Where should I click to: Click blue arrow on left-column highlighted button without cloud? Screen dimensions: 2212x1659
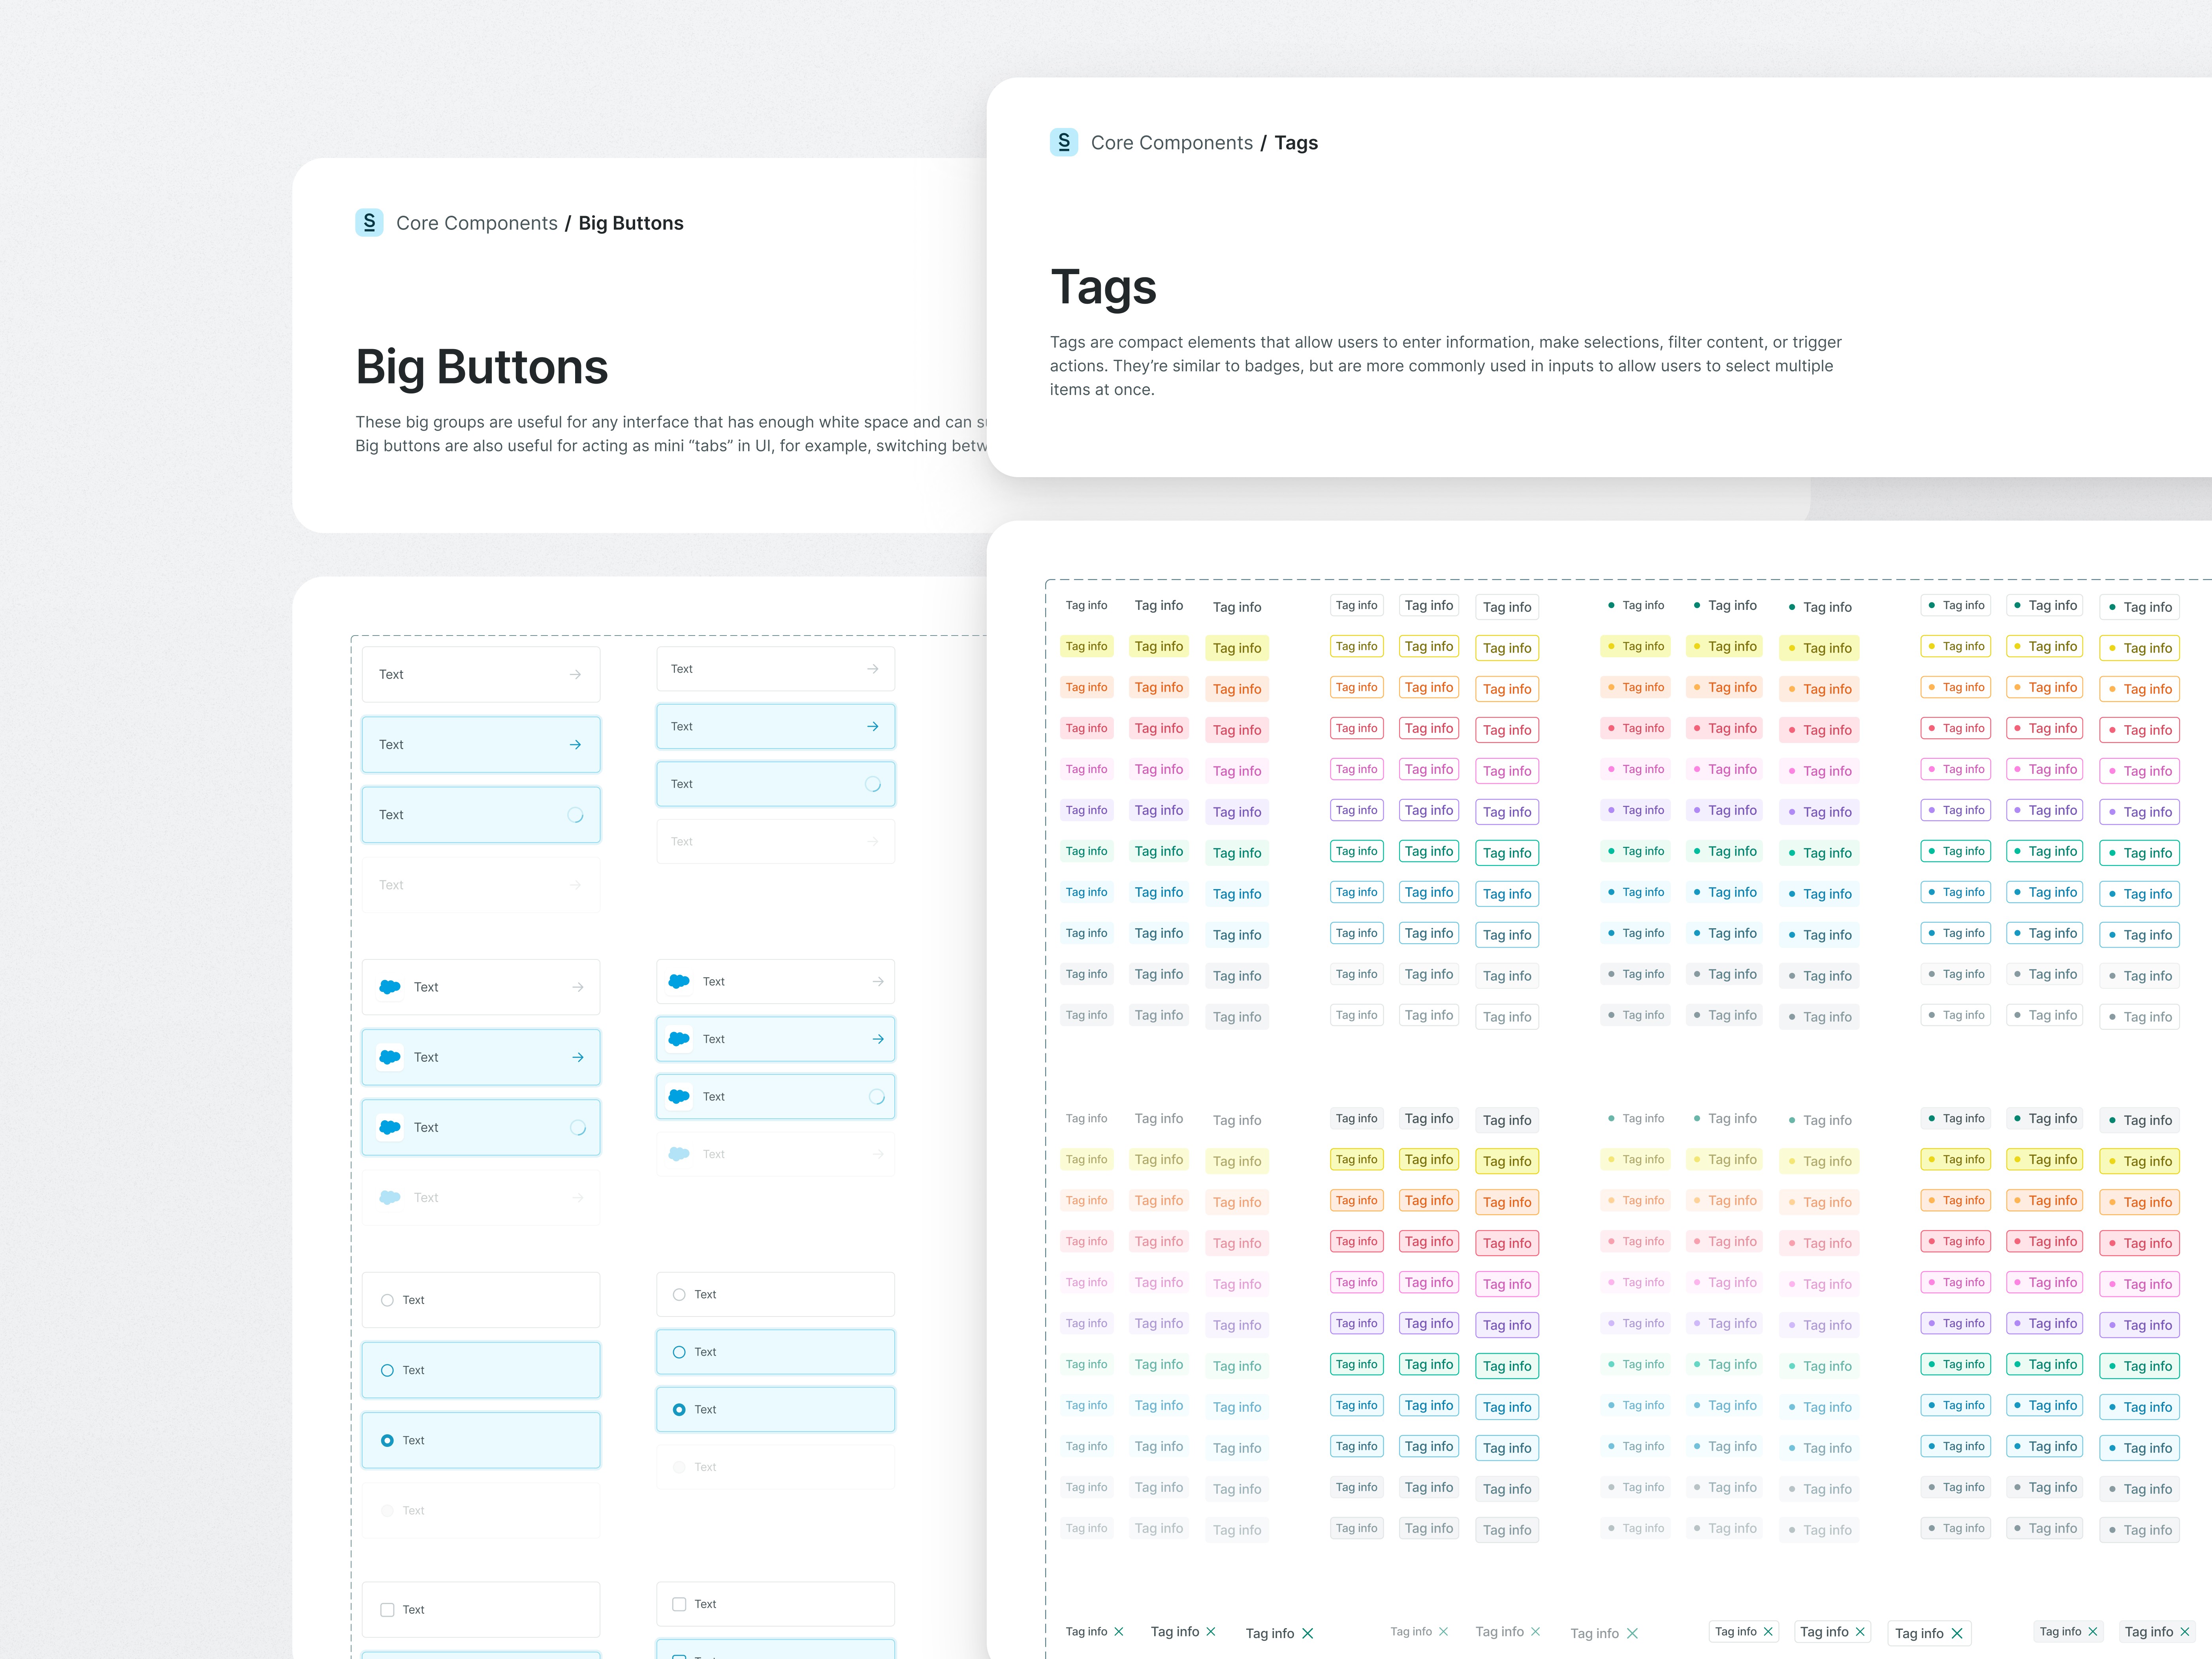pyautogui.click(x=575, y=745)
